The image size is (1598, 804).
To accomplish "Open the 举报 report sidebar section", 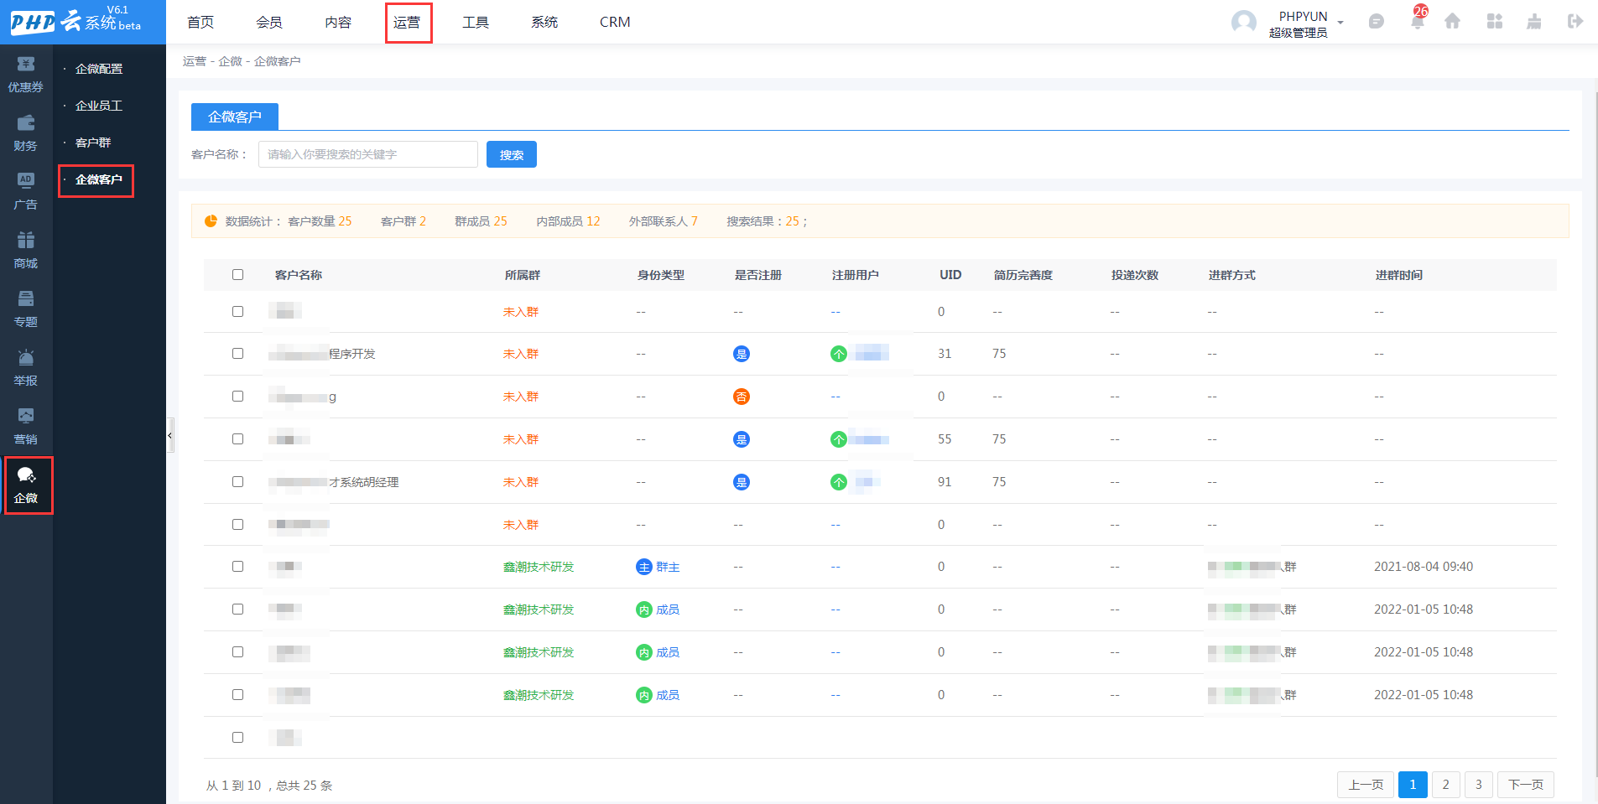I will click(26, 368).
